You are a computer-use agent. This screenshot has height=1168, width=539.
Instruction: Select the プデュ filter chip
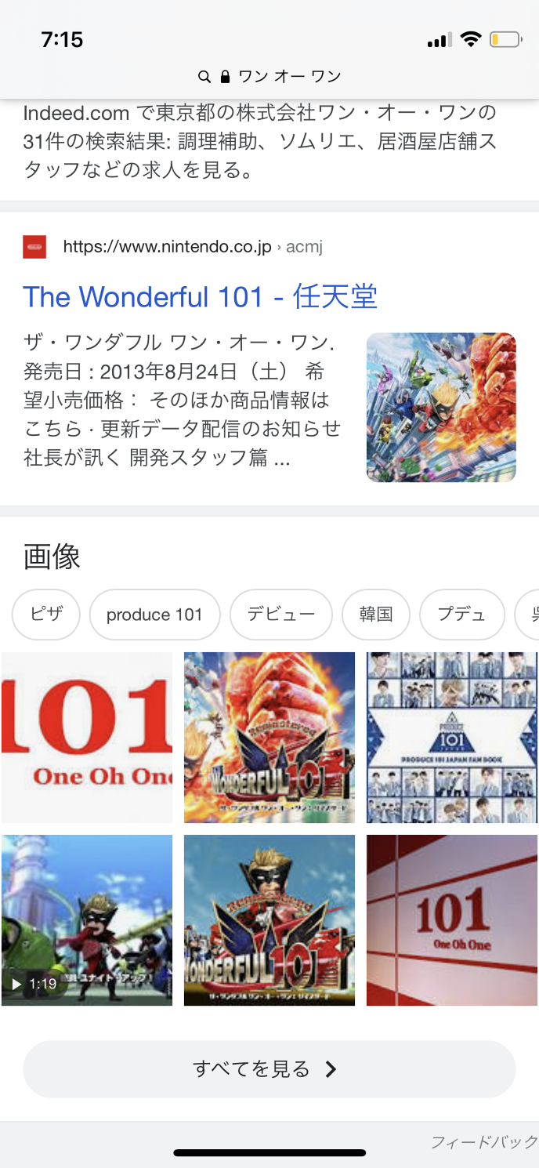point(461,615)
